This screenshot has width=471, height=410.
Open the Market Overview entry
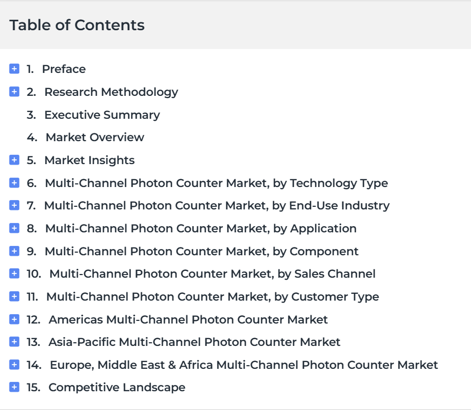95,137
